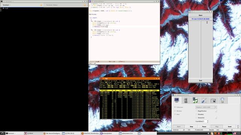Open the OleoChat taskbar entry

pyautogui.click(x=90, y=133)
